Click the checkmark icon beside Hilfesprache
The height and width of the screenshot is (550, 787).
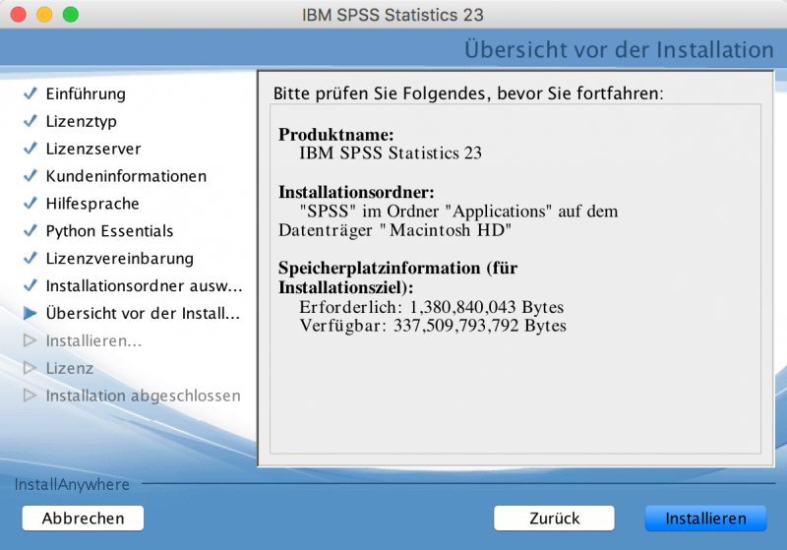[x=30, y=204]
